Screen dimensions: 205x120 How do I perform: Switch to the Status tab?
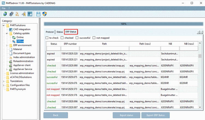60,32
